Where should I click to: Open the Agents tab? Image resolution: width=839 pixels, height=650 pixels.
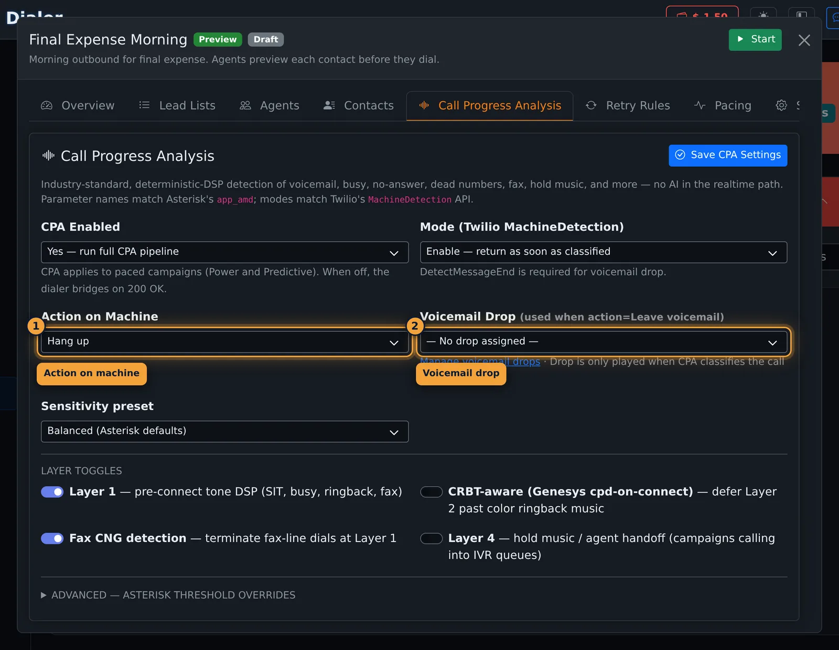[270, 106]
